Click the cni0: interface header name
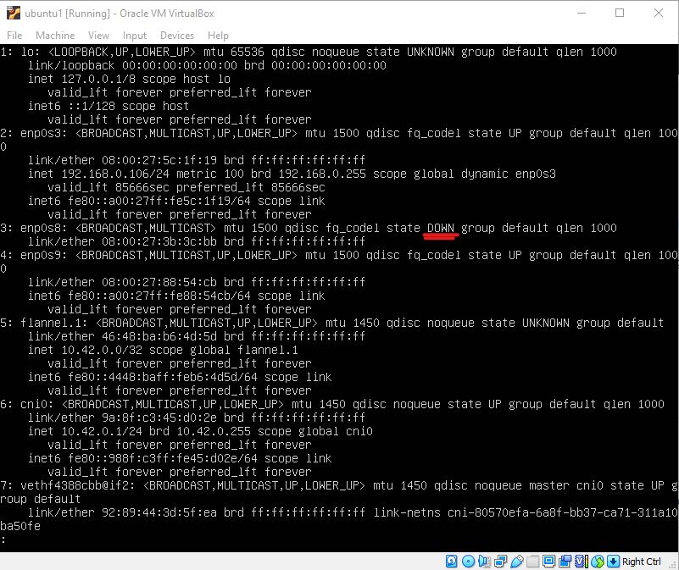 tap(36, 404)
